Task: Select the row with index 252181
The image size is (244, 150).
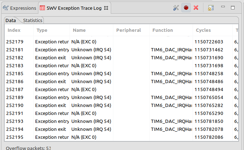Action: (x=14, y=50)
